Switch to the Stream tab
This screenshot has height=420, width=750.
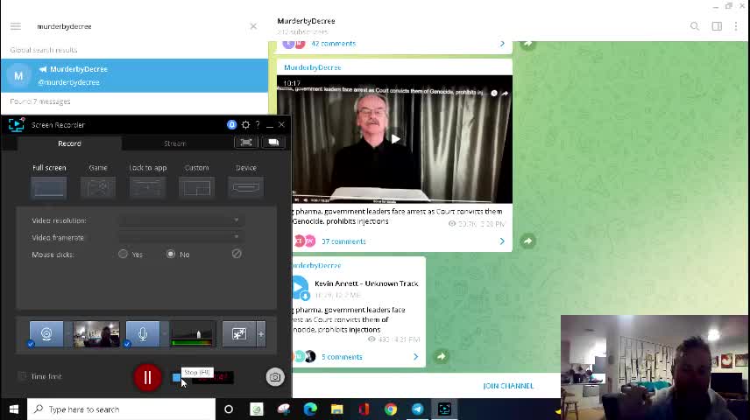point(174,143)
